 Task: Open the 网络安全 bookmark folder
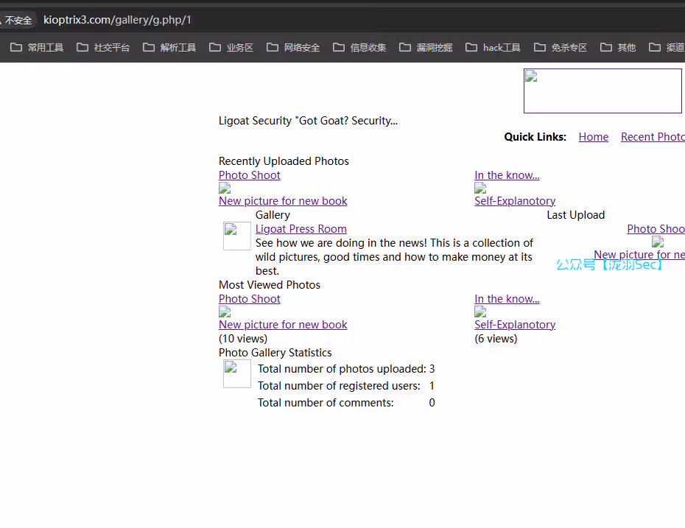coord(293,48)
